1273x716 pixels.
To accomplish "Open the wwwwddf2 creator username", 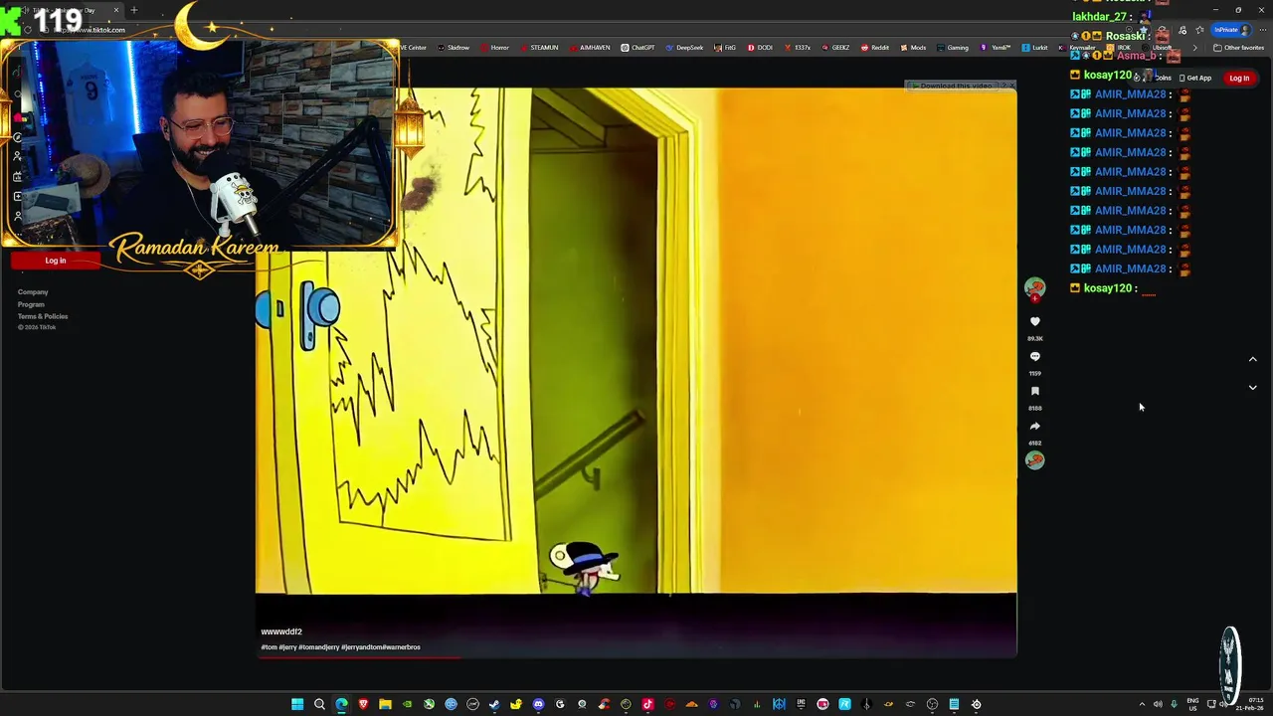I will 281,631.
